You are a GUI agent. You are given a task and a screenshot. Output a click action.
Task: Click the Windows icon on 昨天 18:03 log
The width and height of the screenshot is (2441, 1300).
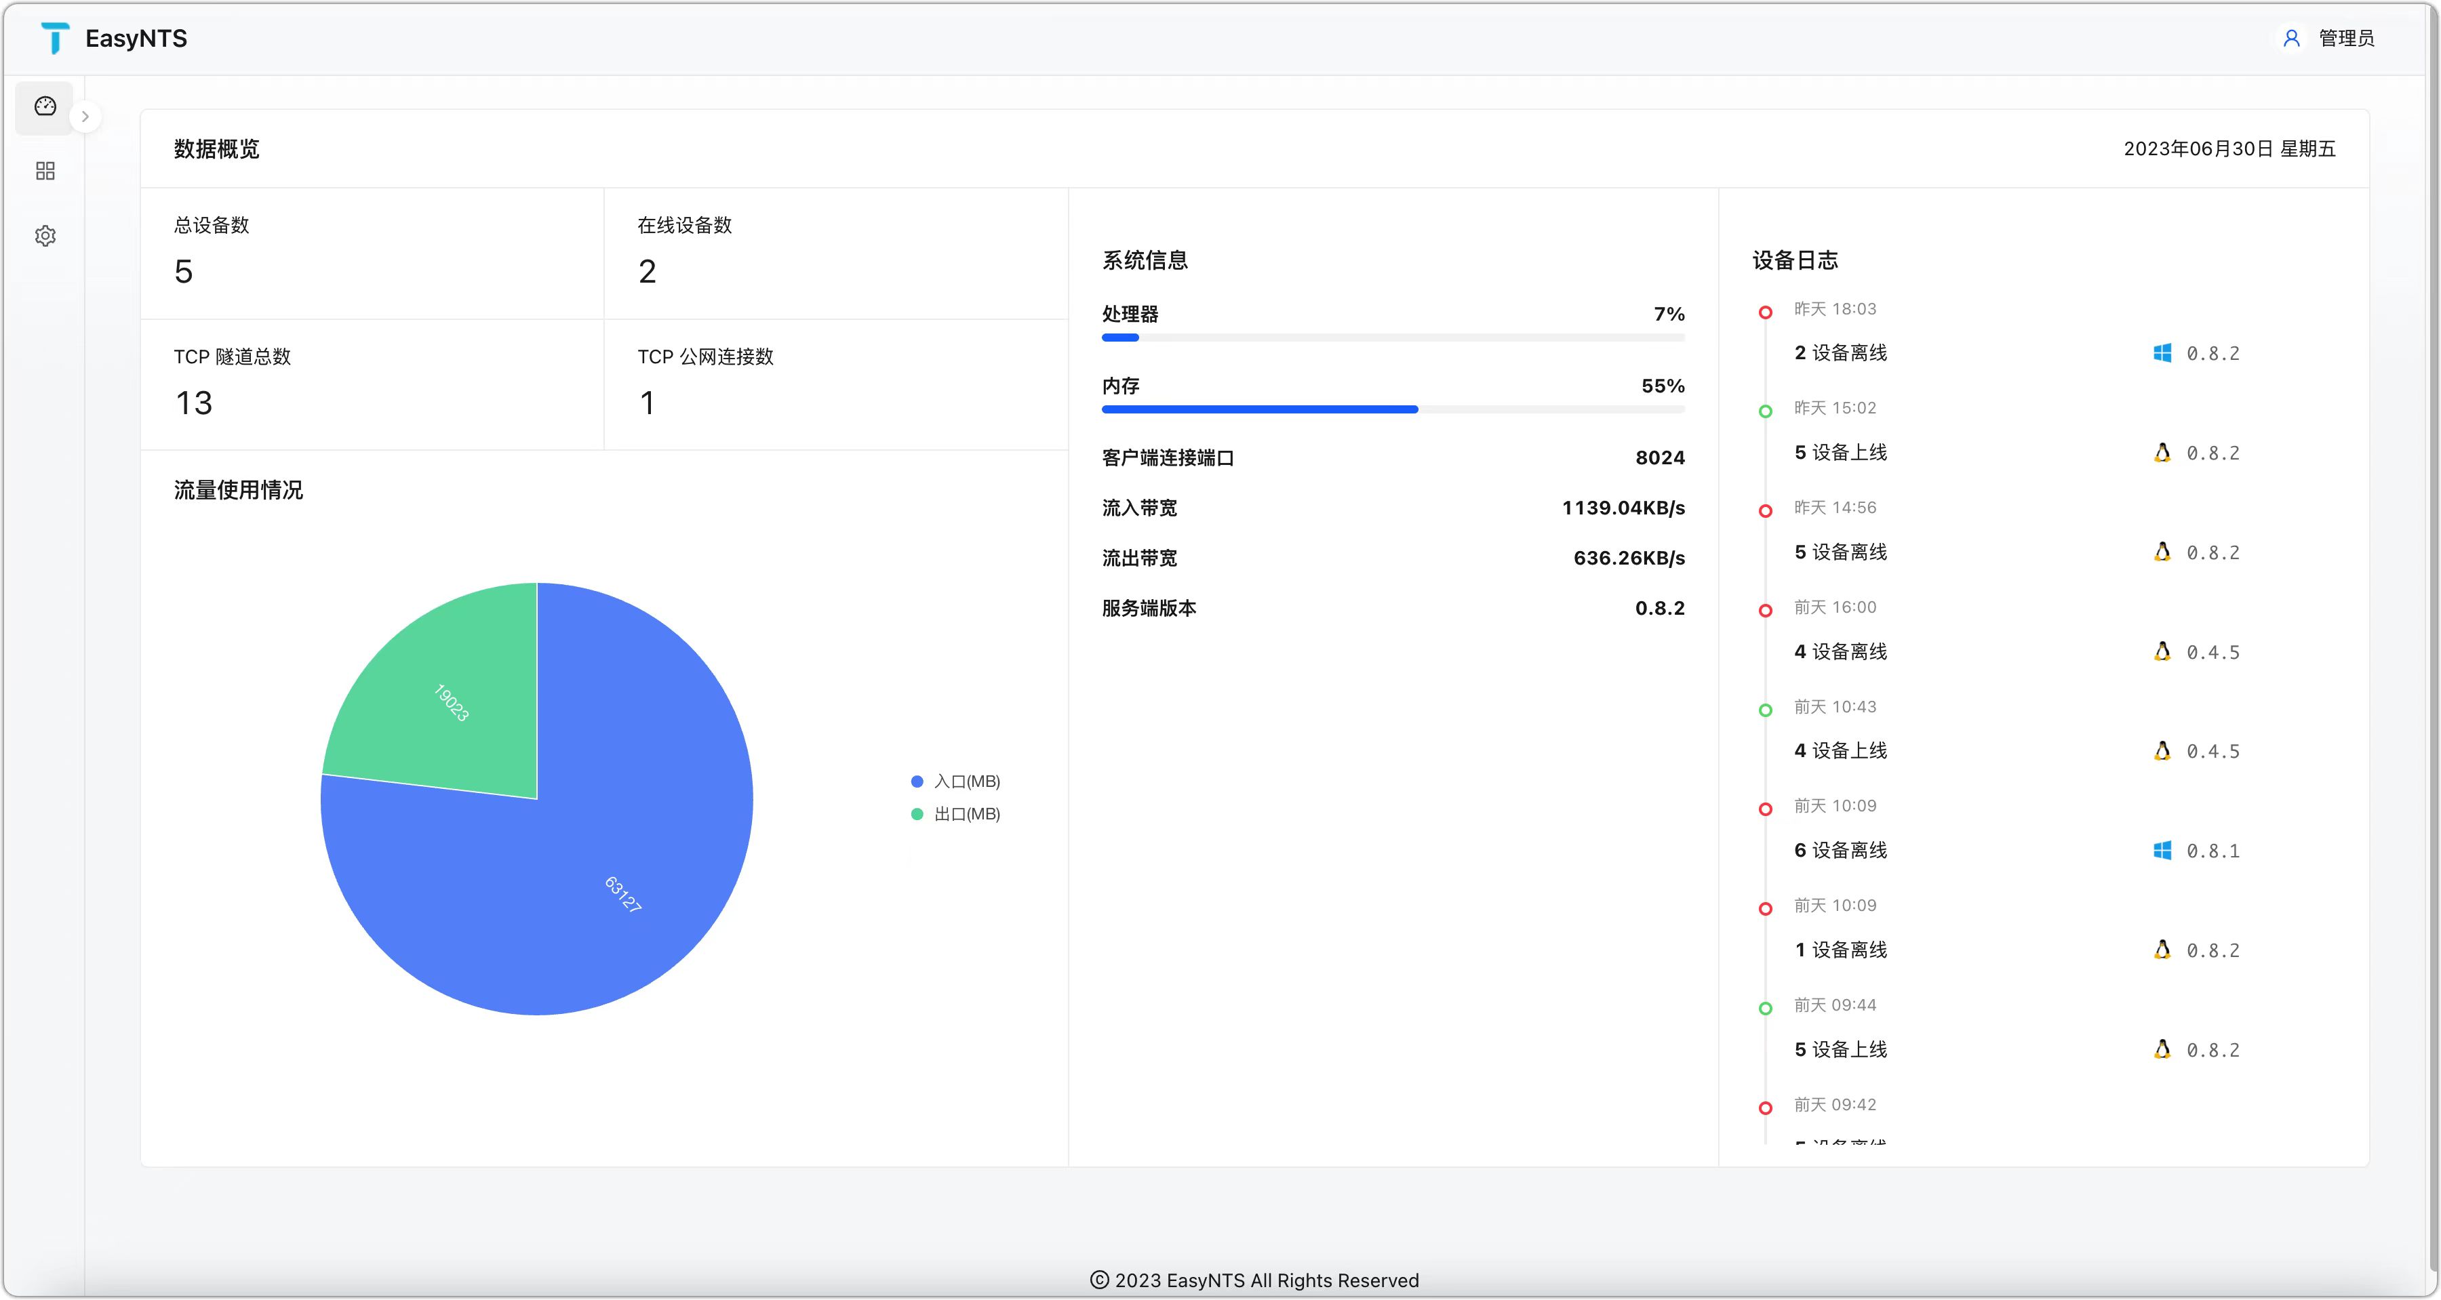(x=2162, y=352)
